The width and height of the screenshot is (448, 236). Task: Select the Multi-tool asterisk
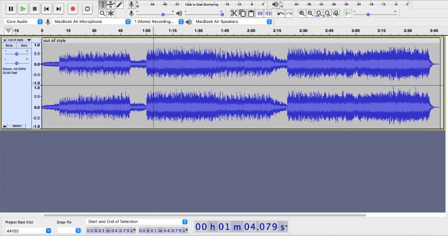coord(111,13)
